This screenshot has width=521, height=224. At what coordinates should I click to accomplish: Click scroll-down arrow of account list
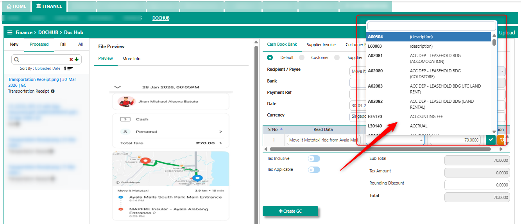494,132
